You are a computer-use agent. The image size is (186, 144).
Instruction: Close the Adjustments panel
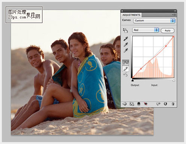(x=122, y=11)
